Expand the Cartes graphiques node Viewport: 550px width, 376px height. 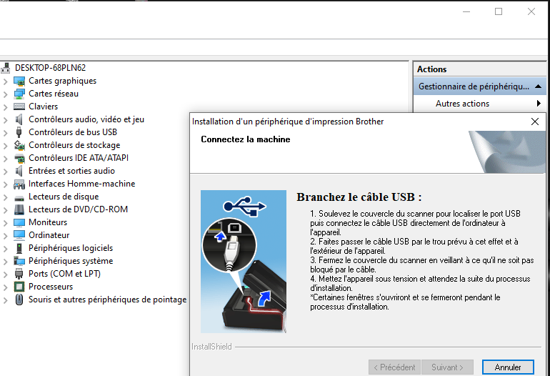coord(5,81)
